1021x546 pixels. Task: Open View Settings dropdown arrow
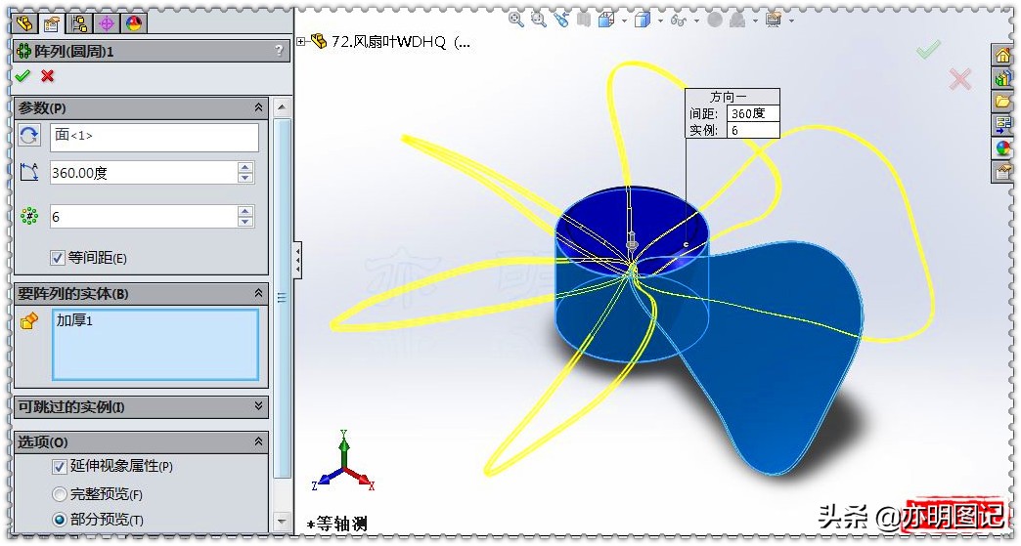[791, 21]
